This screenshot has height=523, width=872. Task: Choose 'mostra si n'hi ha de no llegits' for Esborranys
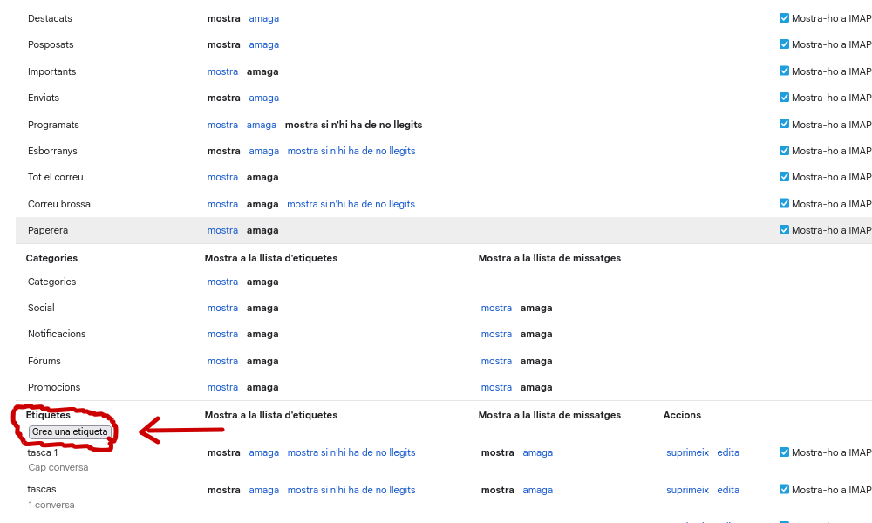(351, 151)
